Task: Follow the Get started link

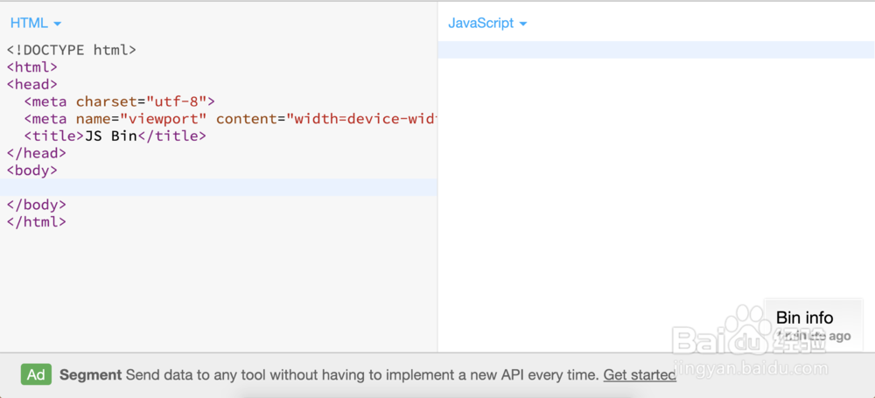Action: click(x=640, y=374)
